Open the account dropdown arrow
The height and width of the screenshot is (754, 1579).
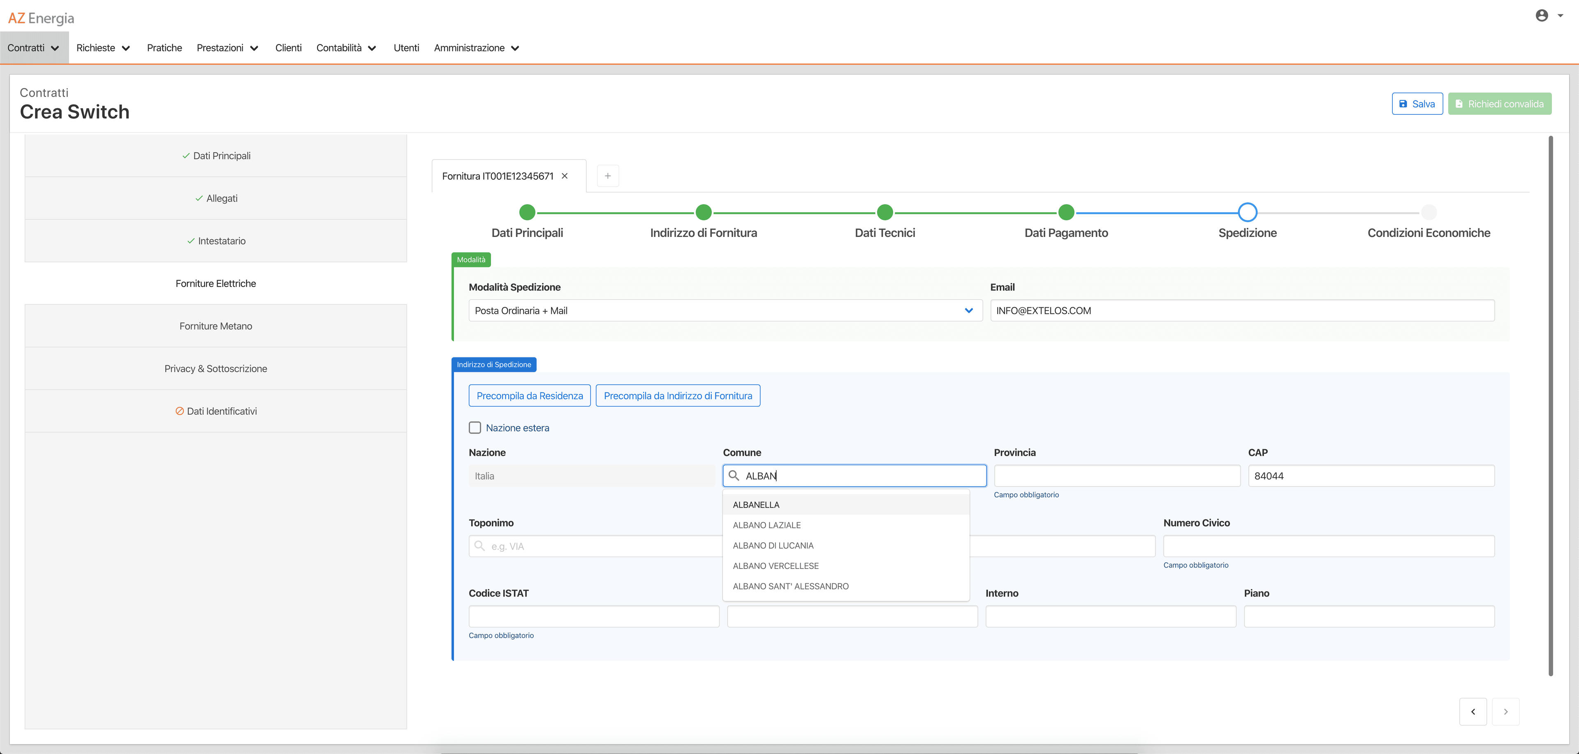click(1560, 16)
